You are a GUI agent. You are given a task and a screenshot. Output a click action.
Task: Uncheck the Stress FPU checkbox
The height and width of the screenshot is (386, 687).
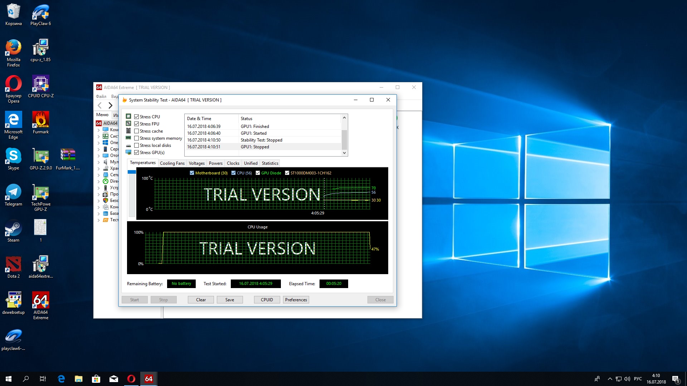click(x=136, y=124)
